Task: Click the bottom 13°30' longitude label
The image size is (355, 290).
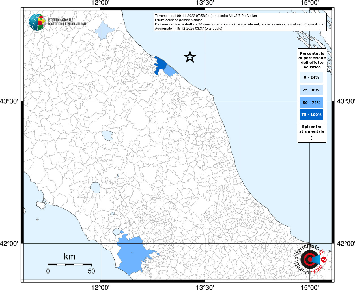Action: pos(205,287)
